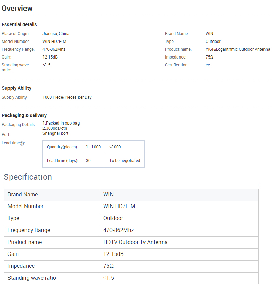Click the Specification heading
The height and width of the screenshot is (296, 272).
point(28,177)
